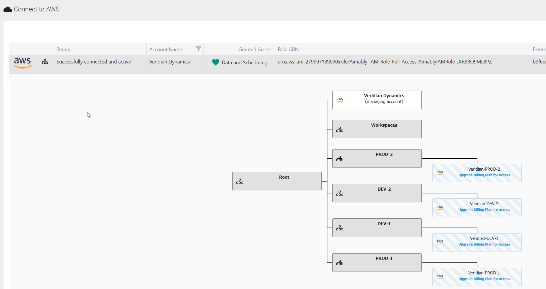The height and width of the screenshot is (289, 546).
Task: Select the PROD-2 organizational unit node
Action: coord(384,158)
